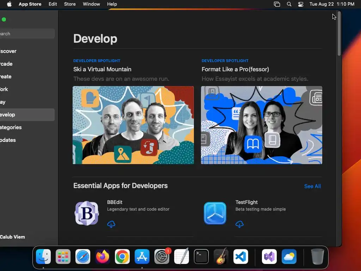Click 'Beta testing made simple' text
This screenshot has height=271, width=361.
point(261,209)
